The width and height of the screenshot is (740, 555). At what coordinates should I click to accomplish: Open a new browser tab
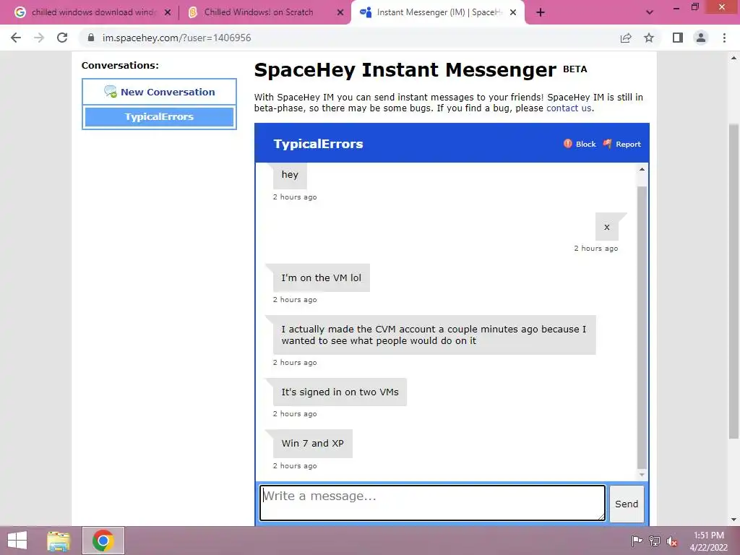[x=541, y=12]
